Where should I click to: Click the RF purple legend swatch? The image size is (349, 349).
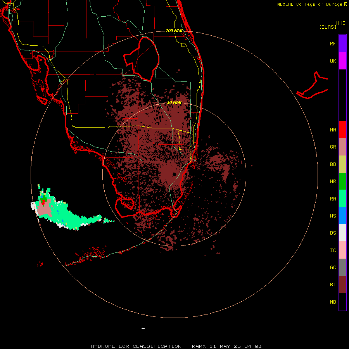342,43
